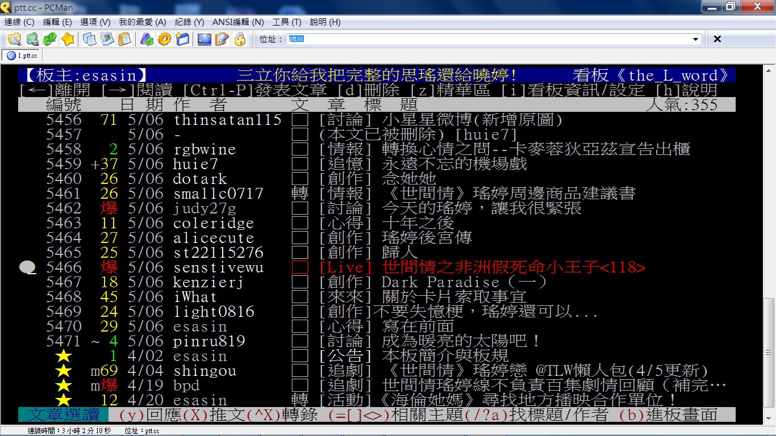
Task: Click the blue ANSI screen icon
Action: pos(205,39)
